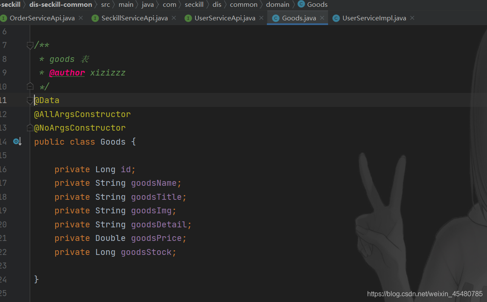Close the OrderServiceApi.java tab
Image resolution: width=487 pixels, height=302 pixels.
[x=81, y=18]
